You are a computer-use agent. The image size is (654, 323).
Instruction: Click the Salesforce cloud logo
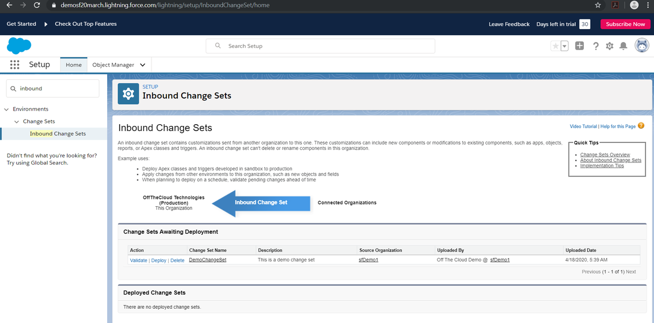click(19, 46)
